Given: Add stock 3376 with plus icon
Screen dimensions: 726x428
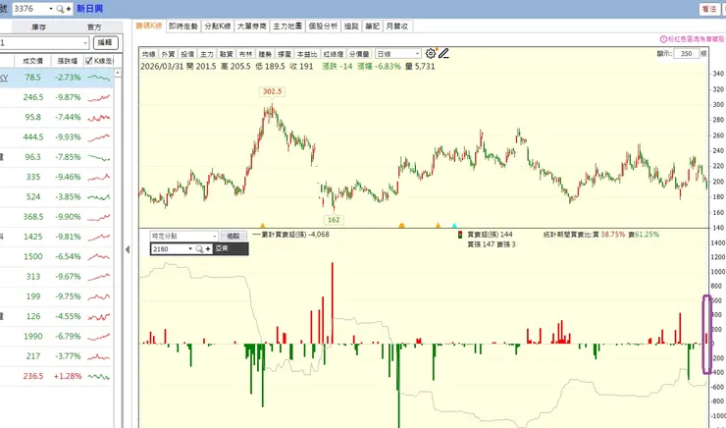Looking at the screenshot, I should pos(69,9).
